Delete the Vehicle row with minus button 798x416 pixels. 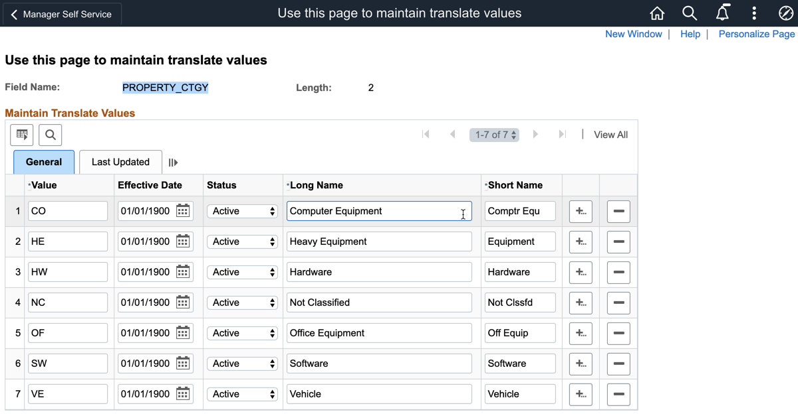click(x=618, y=394)
